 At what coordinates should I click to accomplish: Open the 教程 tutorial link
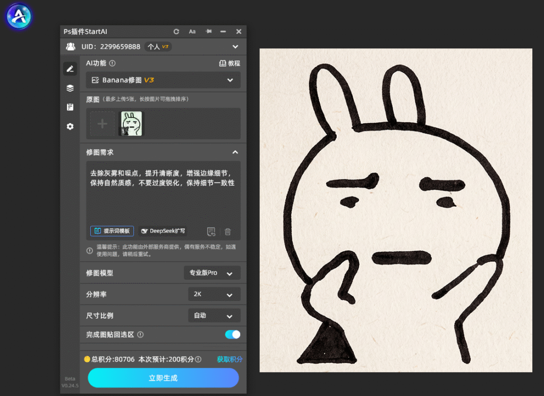pyautogui.click(x=229, y=63)
